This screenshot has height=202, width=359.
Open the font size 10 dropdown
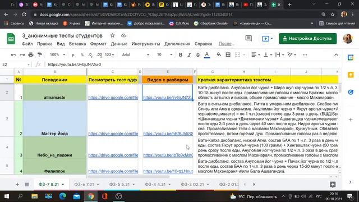point(164,55)
